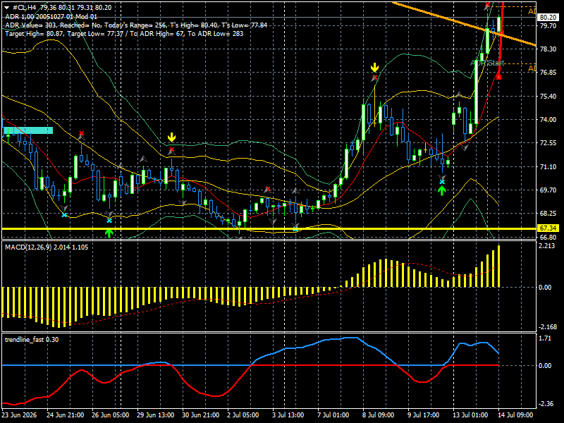The height and width of the screenshot is (423, 564).
Task: Click the yellow 67.34 price tag
Action: click(548, 228)
